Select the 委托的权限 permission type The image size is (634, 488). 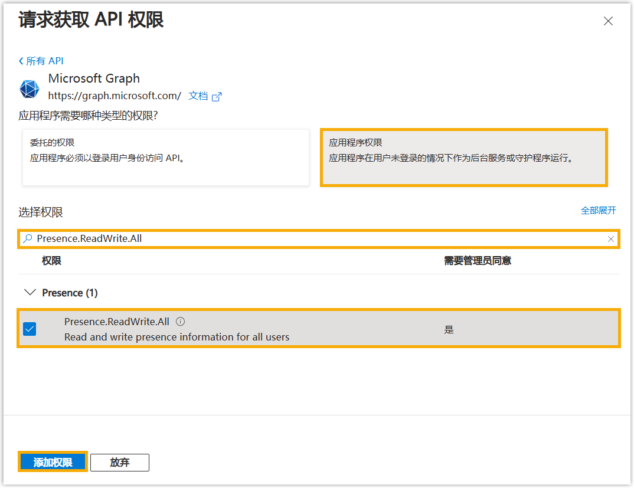[x=165, y=158]
